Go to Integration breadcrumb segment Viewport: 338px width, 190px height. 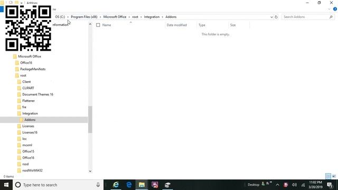tap(152, 17)
